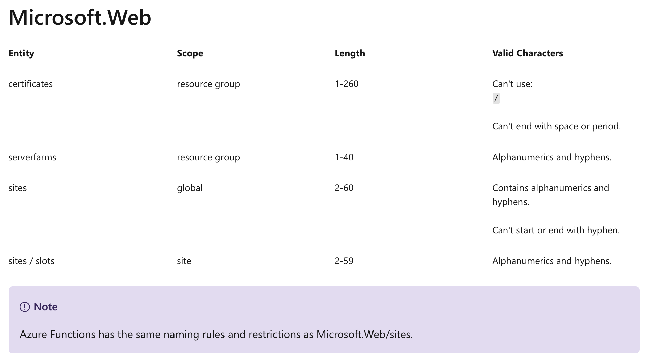Click the global scope cell
This screenshot has height=362, width=647.
point(190,188)
